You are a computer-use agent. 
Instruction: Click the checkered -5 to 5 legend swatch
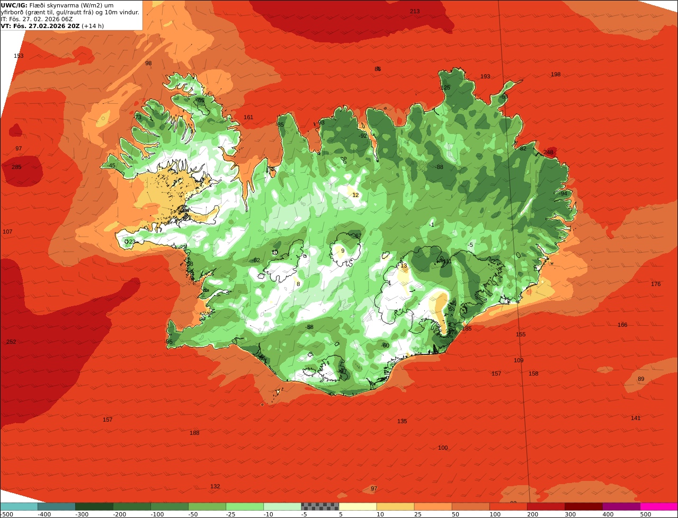pos(320,506)
